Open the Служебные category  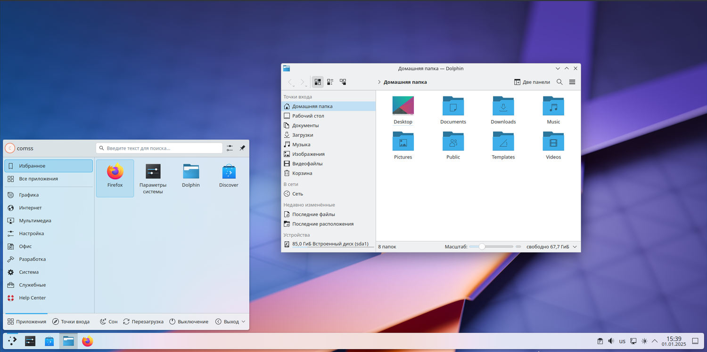[x=49, y=285]
